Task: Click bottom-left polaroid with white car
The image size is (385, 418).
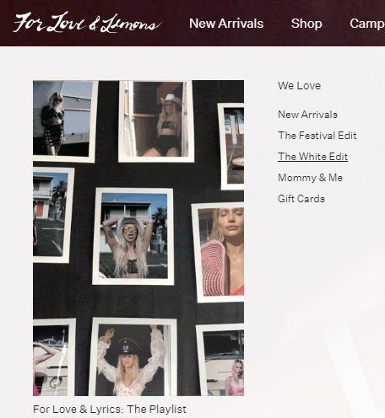Action: (x=53, y=357)
